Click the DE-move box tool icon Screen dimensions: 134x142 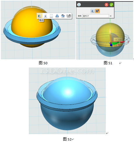63,16
